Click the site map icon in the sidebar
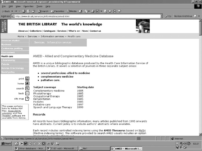The width and height of the screenshot is (202, 151). pos(27,98)
